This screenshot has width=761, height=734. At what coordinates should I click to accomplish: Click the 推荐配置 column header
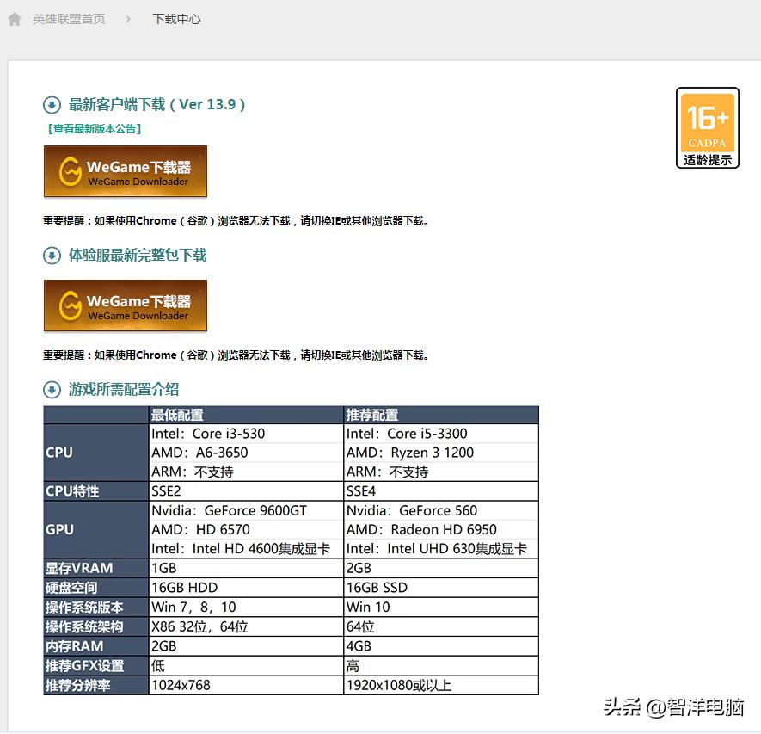point(374,415)
